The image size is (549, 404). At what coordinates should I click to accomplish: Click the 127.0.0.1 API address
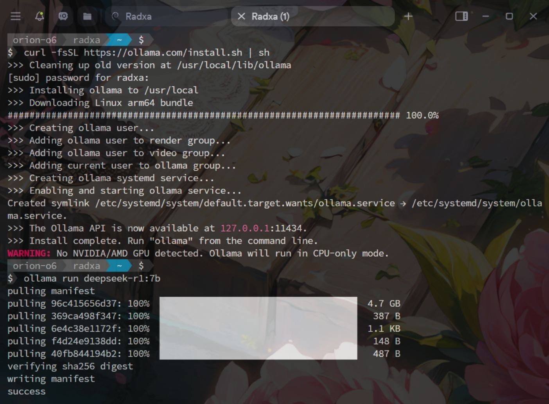[x=245, y=228]
